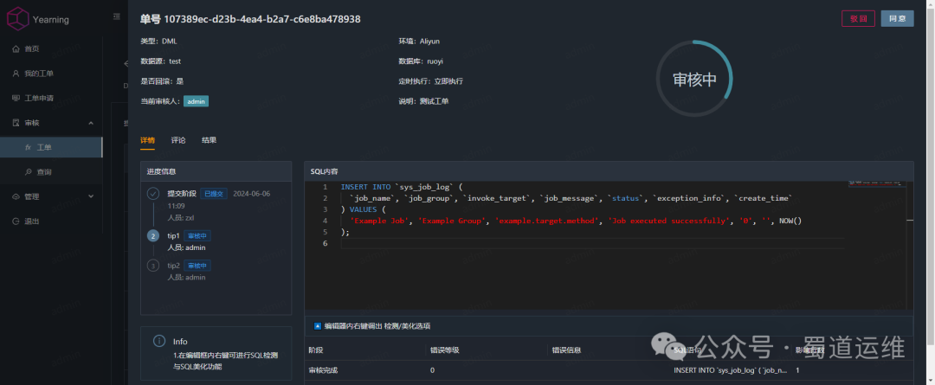Click the 定时执行: 立即执行 field

(430, 81)
